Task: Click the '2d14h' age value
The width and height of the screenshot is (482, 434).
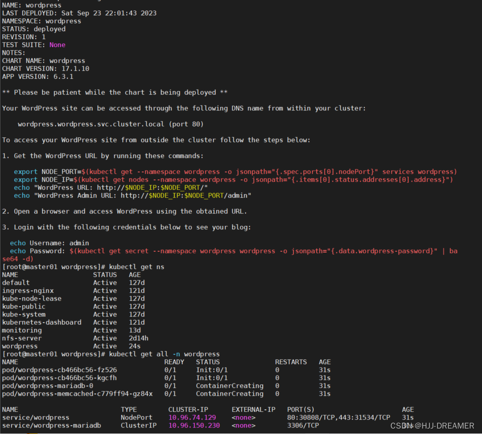Action: [x=139, y=338]
